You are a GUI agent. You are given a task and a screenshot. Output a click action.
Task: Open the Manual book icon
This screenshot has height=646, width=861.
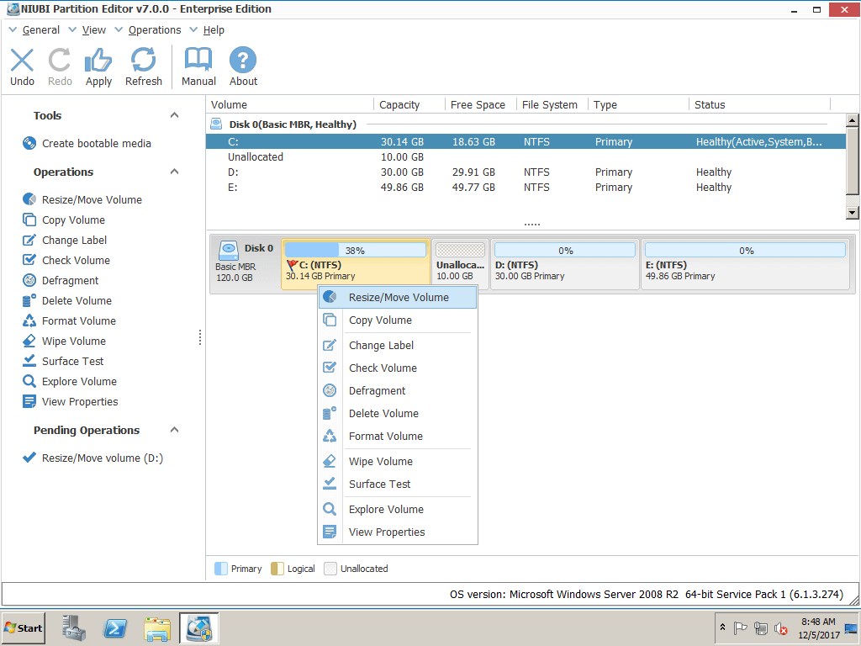tap(198, 61)
